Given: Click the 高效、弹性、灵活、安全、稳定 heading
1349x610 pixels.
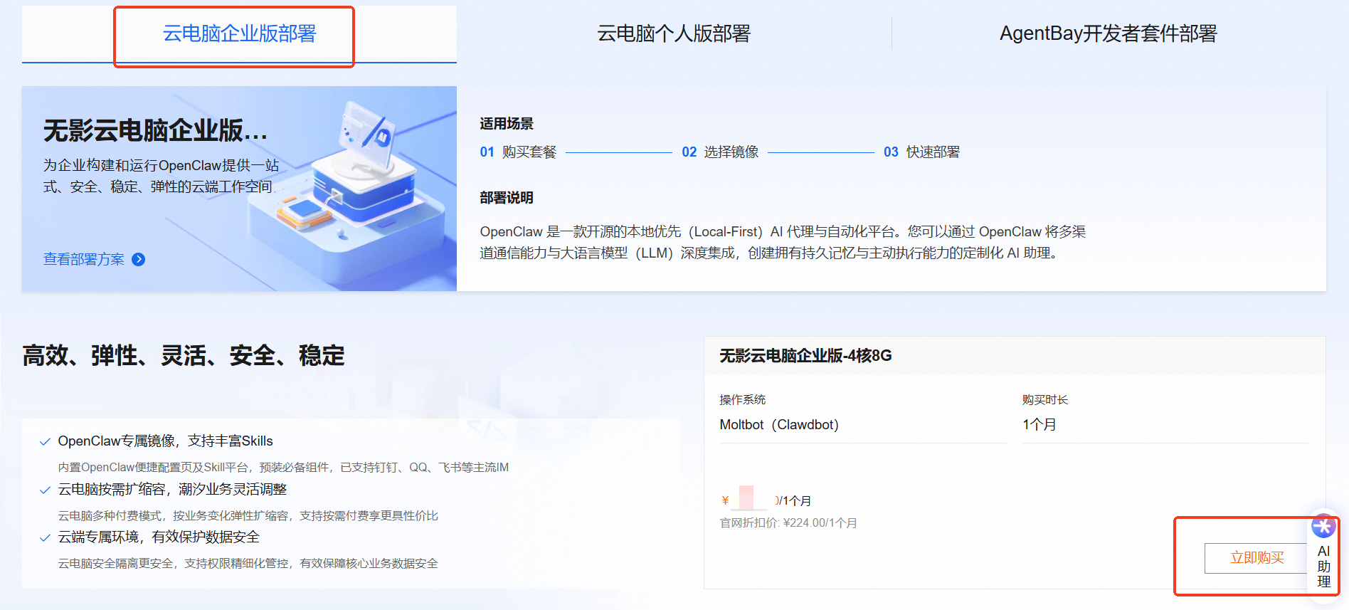Looking at the screenshot, I should click(x=184, y=355).
